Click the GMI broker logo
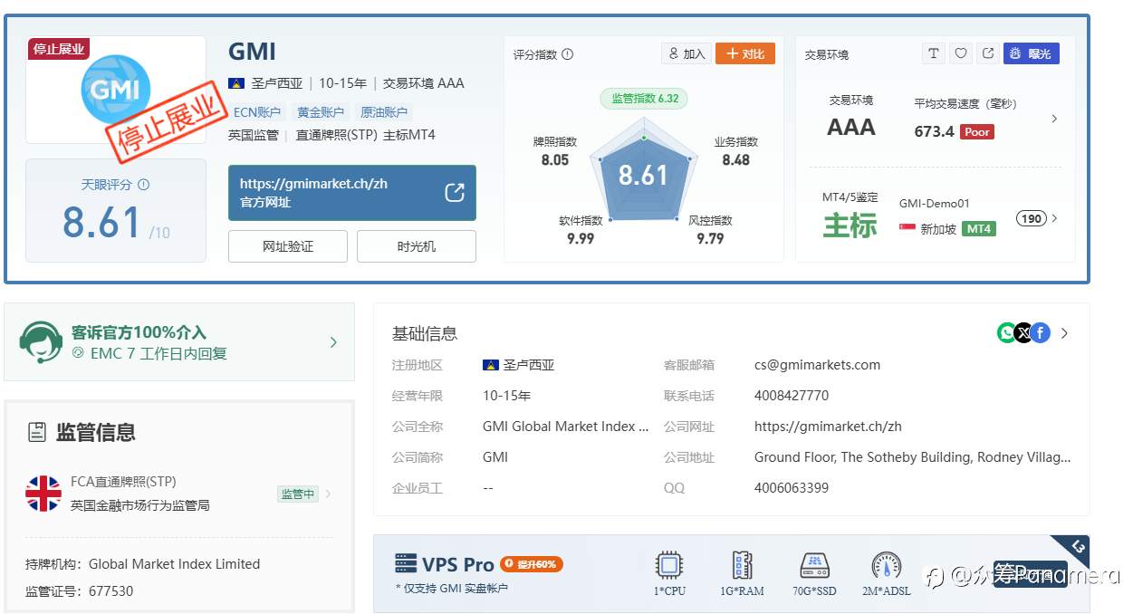This screenshot has width=1133, height=614. pos(115,90)
